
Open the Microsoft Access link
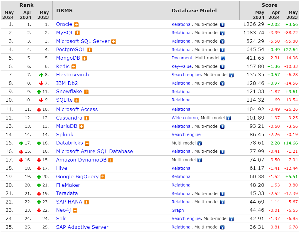[x=77, y=110]
